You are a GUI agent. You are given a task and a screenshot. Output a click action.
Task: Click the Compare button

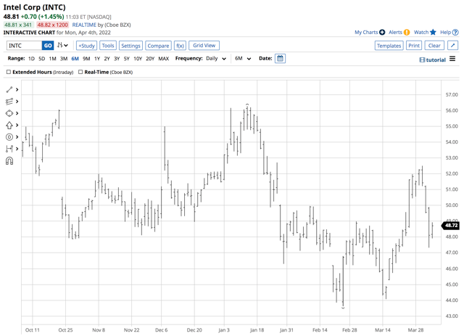pos(158,46)
